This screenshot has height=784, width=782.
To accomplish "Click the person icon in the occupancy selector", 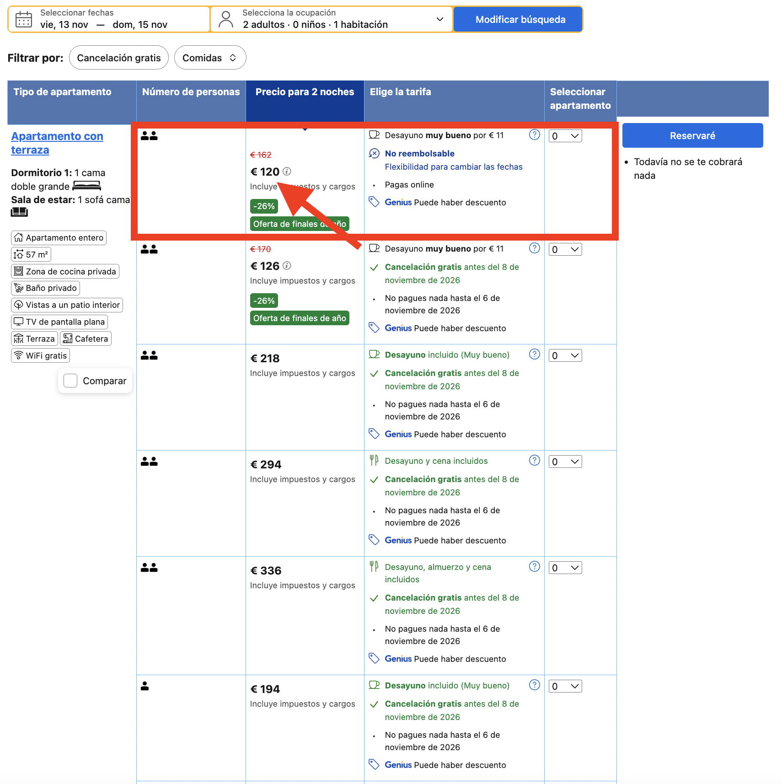I will click(226, 20).
